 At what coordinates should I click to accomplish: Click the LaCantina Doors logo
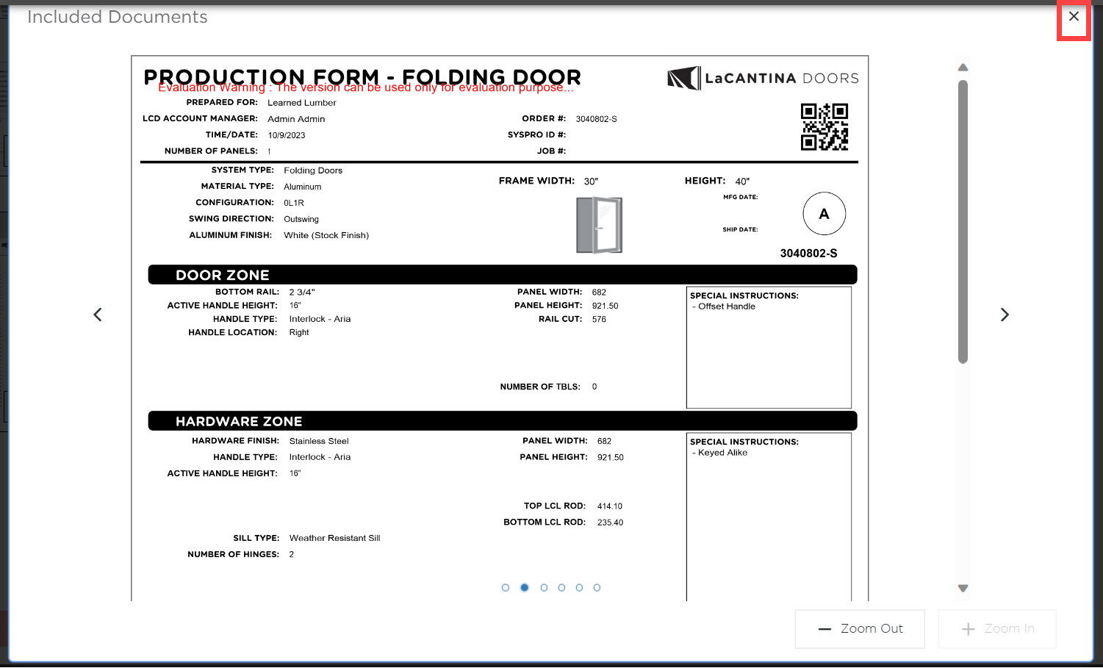763,78
